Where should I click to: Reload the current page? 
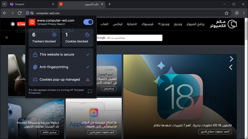[20, 13]
